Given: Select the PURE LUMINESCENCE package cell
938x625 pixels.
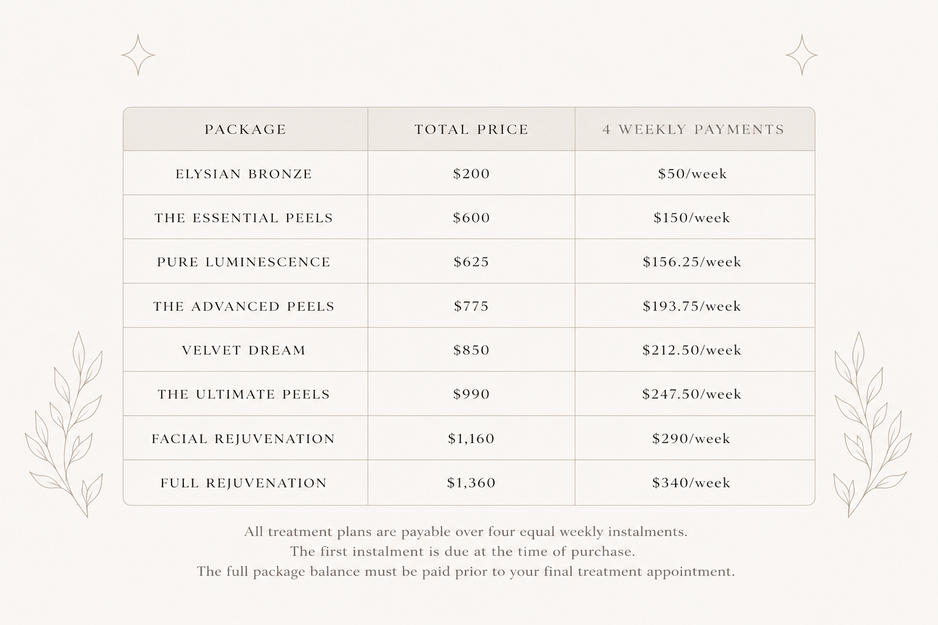Looking at the screenshot, I should [244, 262].
